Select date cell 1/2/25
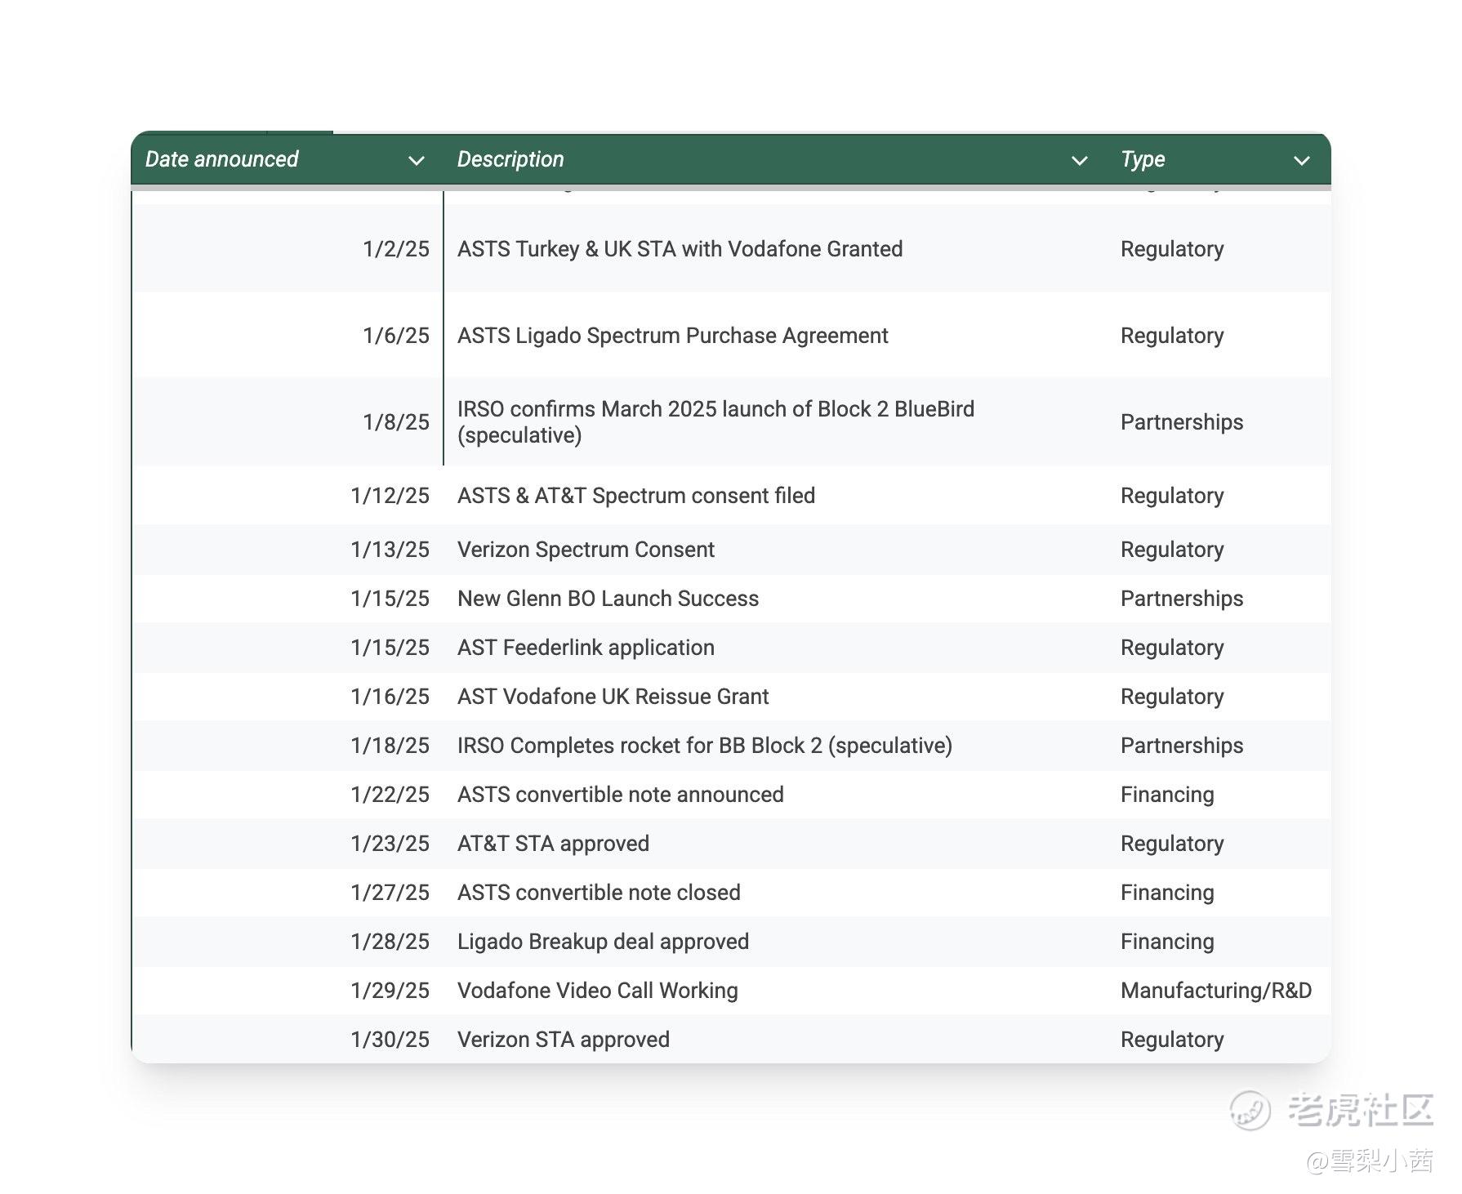The height and width of the screenshot is (1194, 1462). tap(396, 249)
